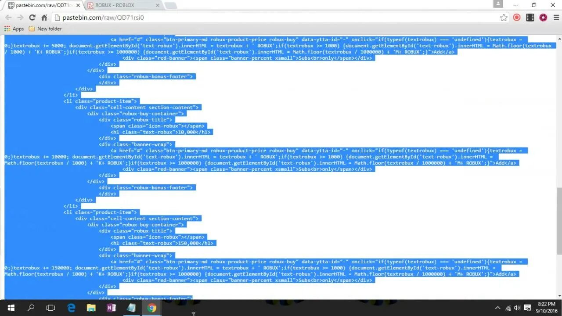Launch Microsoft Edge from the taskbar

point(71,308)
